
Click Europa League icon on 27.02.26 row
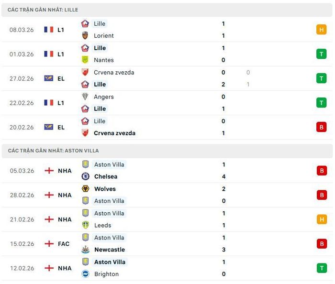(49, 78)
